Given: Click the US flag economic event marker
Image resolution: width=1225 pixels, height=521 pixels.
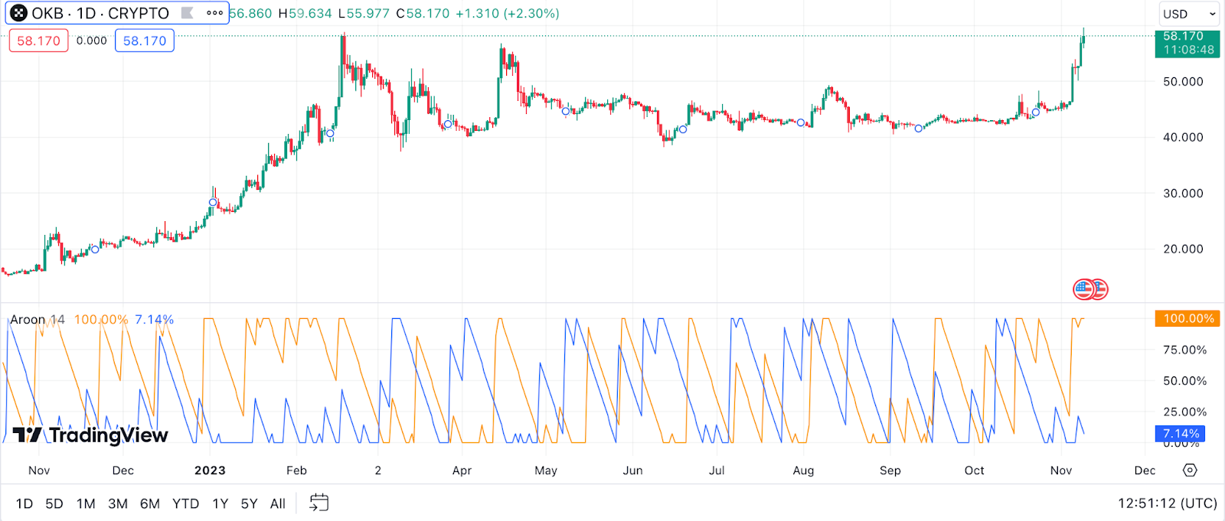Looking at the screenshot, I should tap(1084, 289).
